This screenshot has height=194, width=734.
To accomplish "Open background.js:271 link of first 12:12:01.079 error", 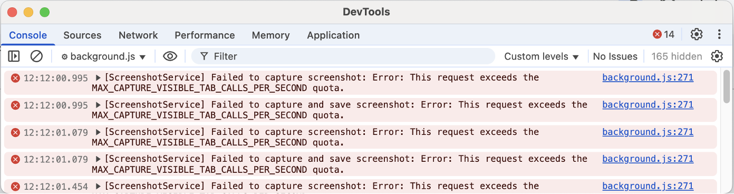I will point(648,132).
